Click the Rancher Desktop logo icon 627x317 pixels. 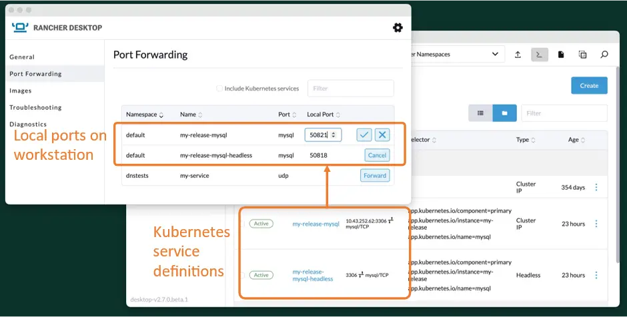pyautogui.click(x=20, y=27)
